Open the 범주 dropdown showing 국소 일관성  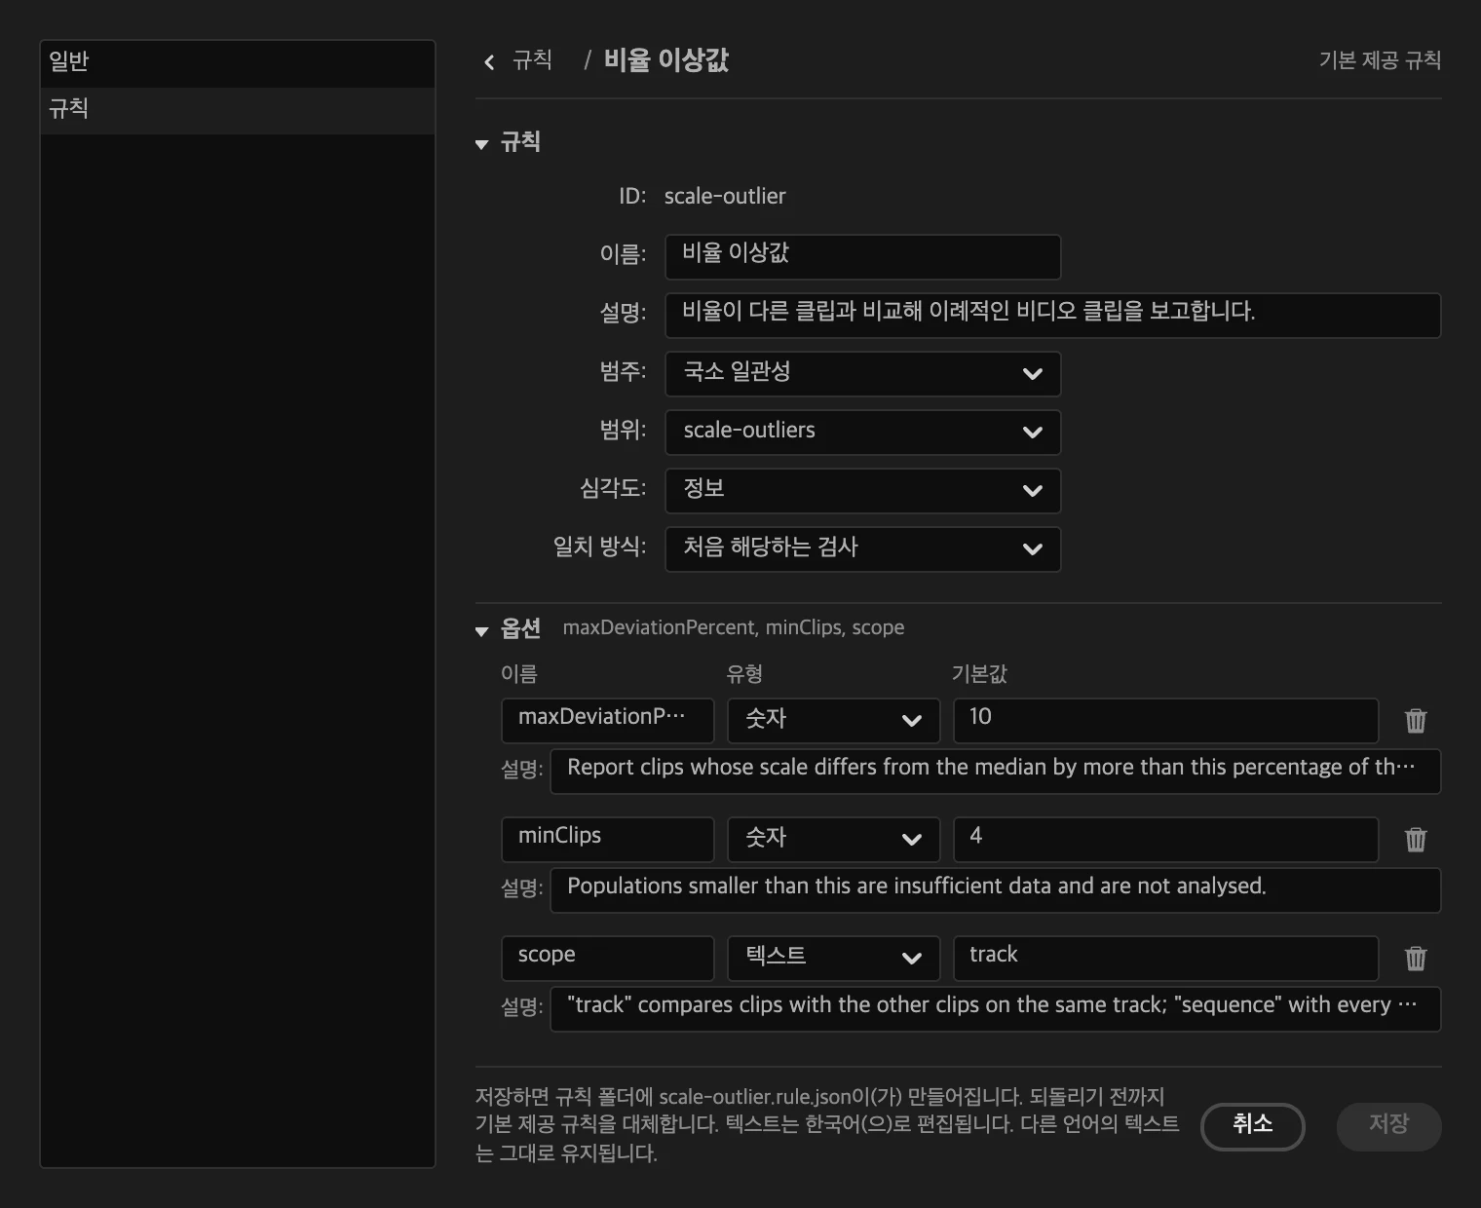tap(863, 374)
